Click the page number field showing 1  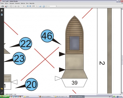pos(21,6)
